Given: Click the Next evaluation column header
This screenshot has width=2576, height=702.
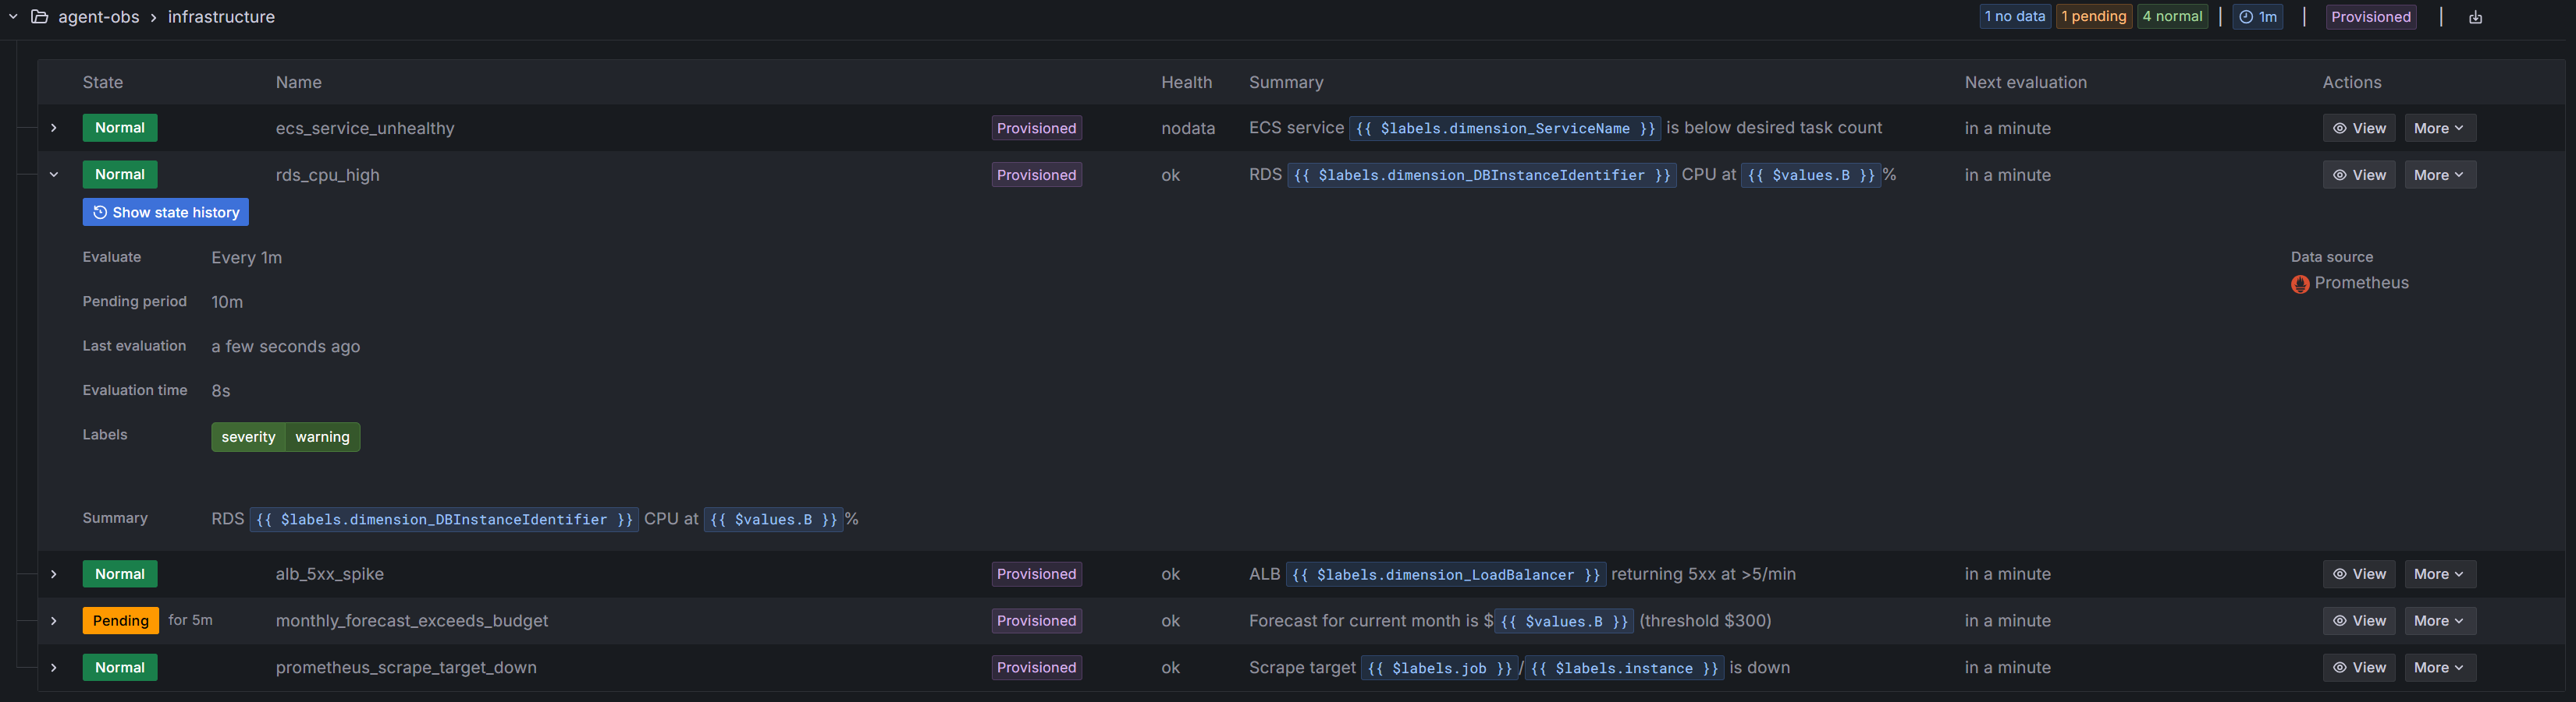Looking at the screenshot, I should [2026, 82].
